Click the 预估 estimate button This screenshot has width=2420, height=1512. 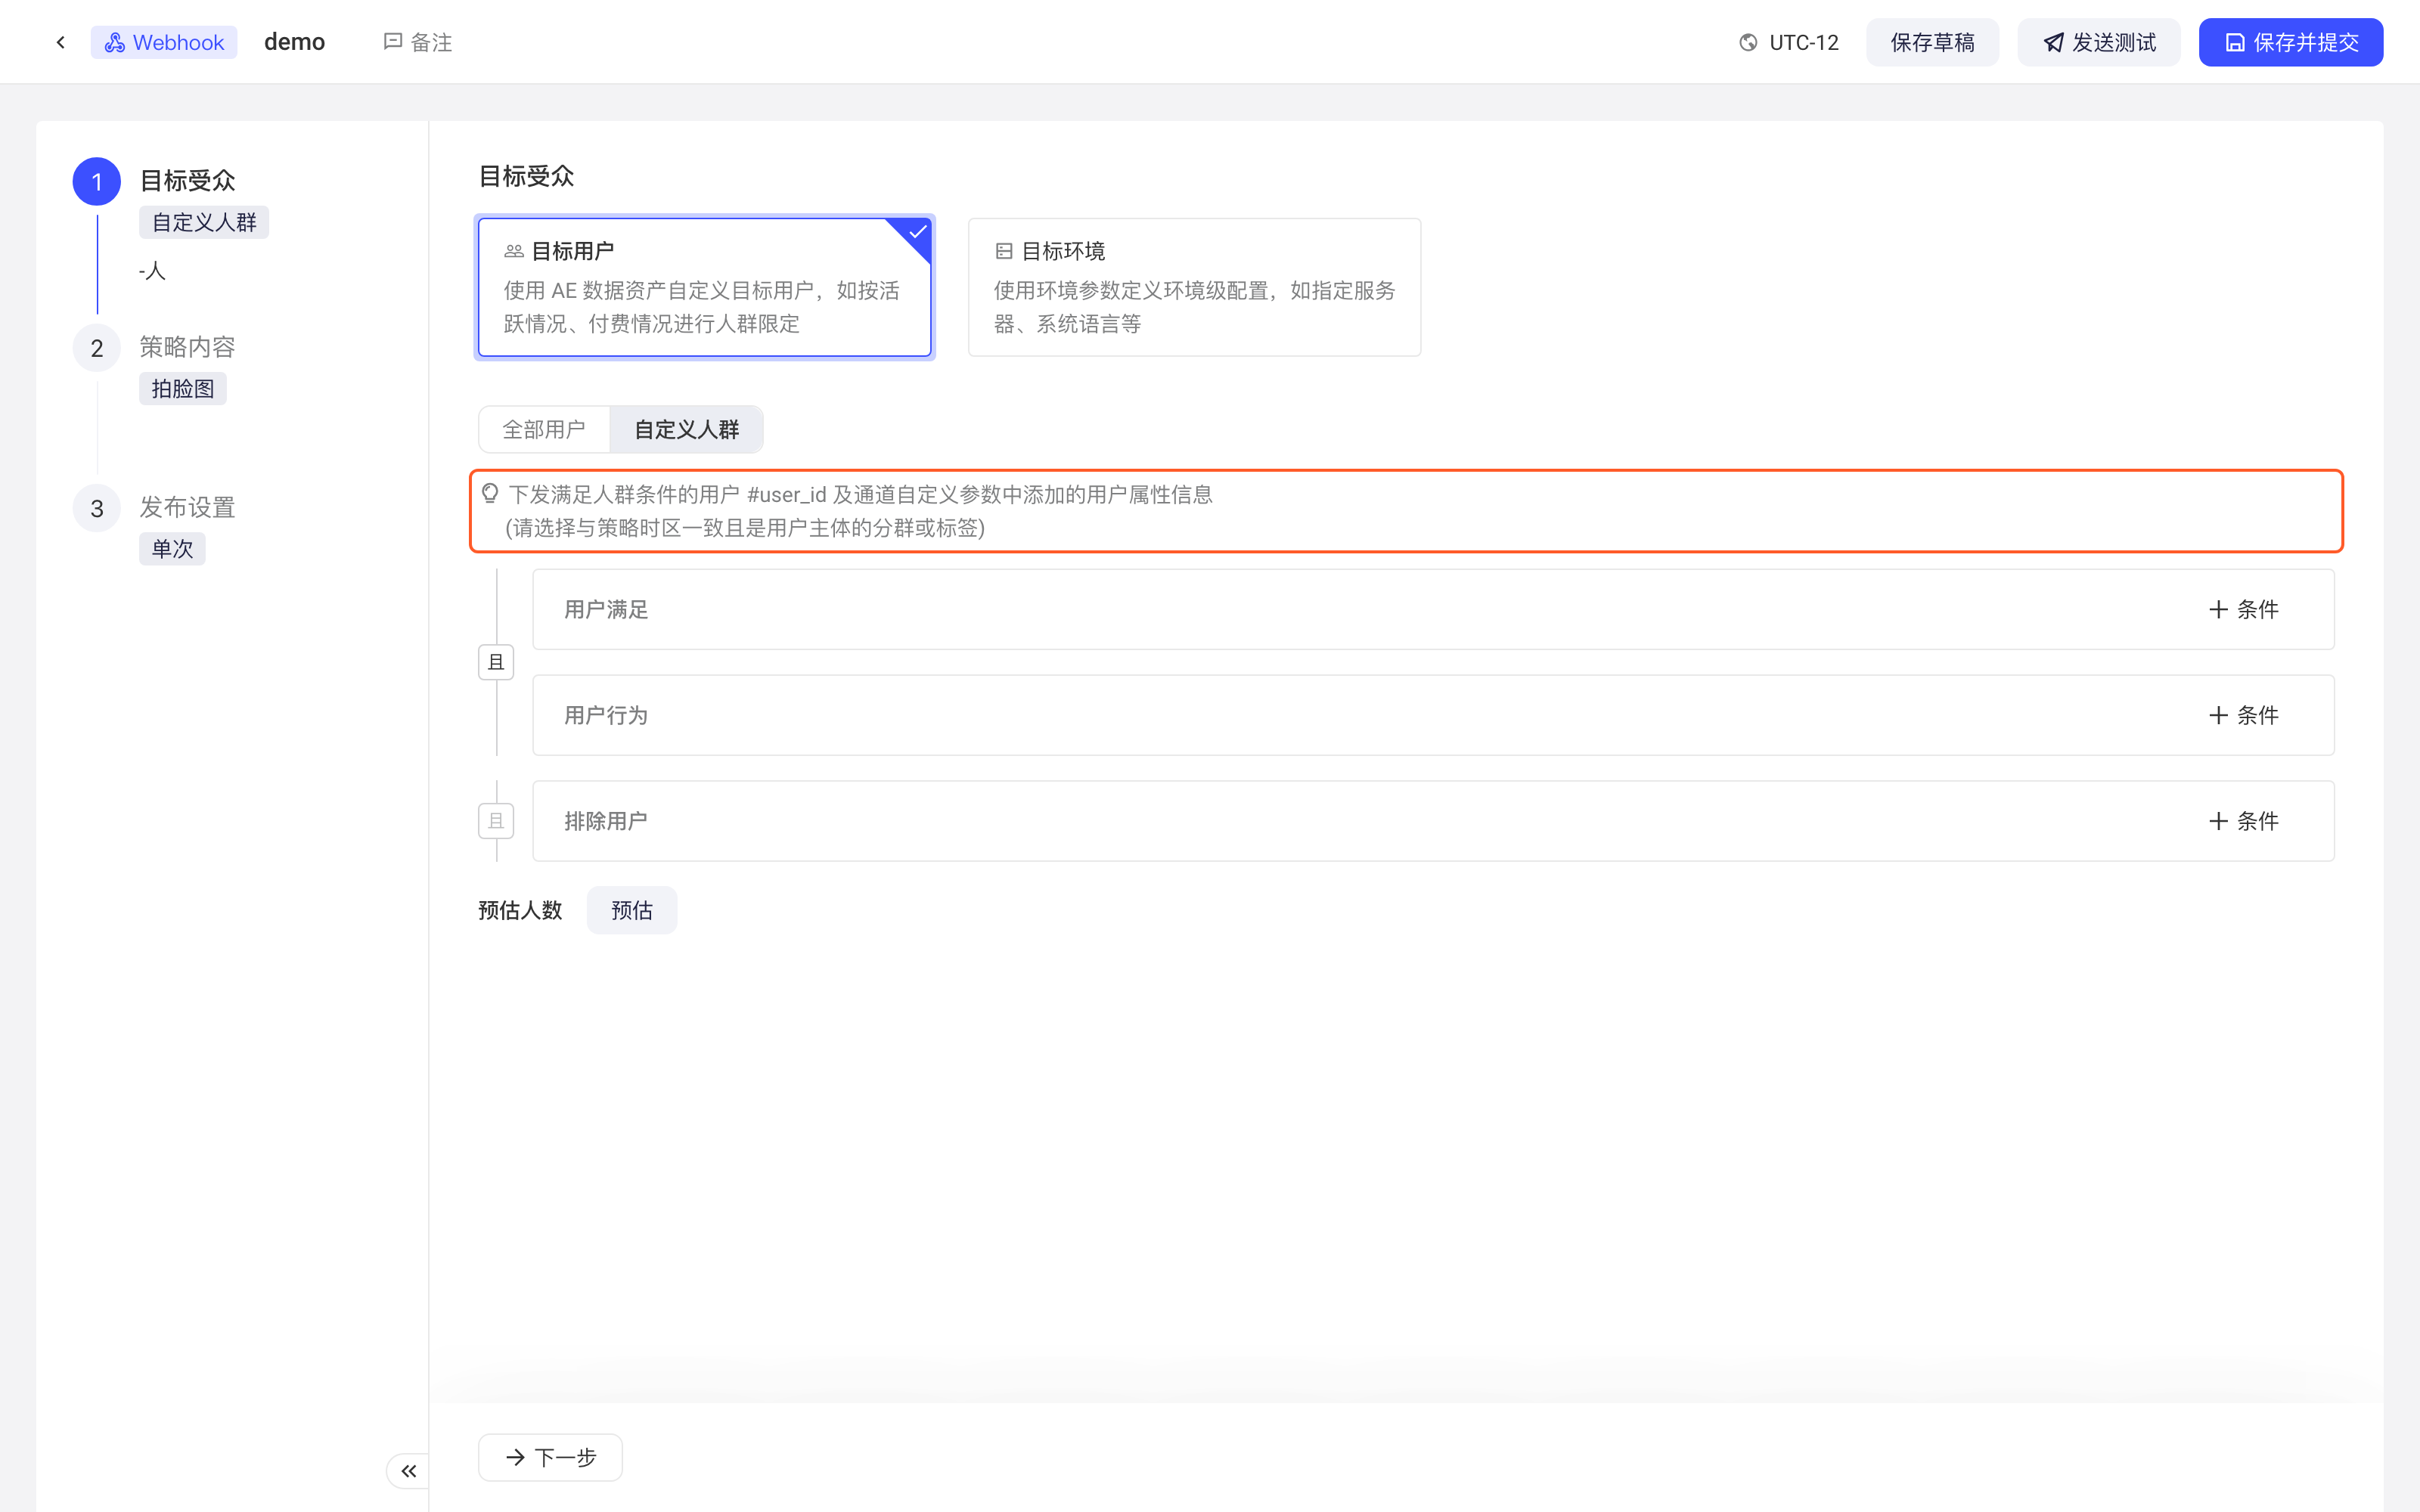[x=632, y=910]
